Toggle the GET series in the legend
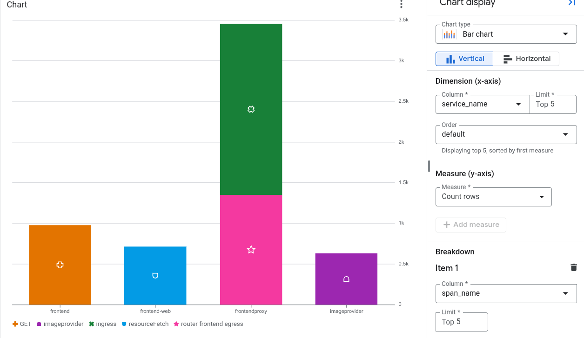Image resolution: width=584 pixels, height=338 pixels. [21, 324]
